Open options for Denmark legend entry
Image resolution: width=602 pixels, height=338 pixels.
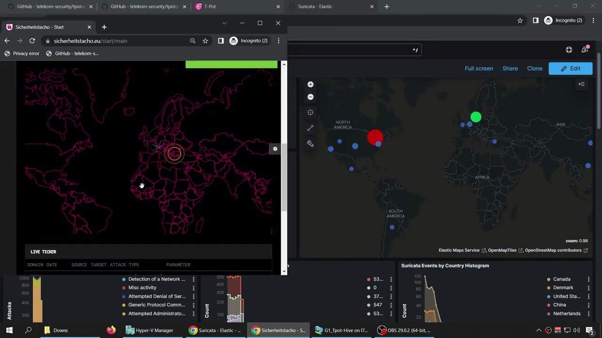(588, 288)
